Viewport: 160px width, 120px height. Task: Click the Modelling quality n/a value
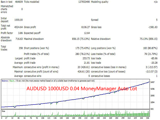click(155, 2)
